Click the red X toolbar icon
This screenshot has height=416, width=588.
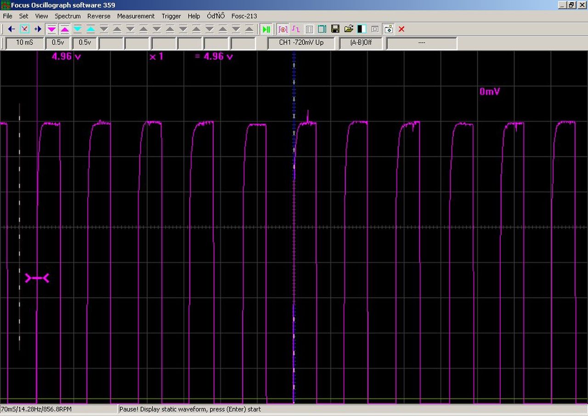[x=401, y=29]
